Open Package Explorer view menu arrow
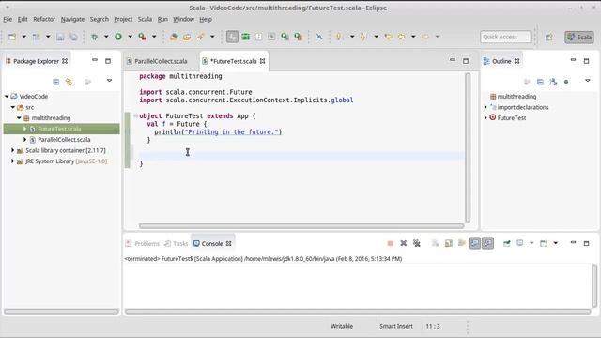Screen dimensions: 601x338 point(109,81)
